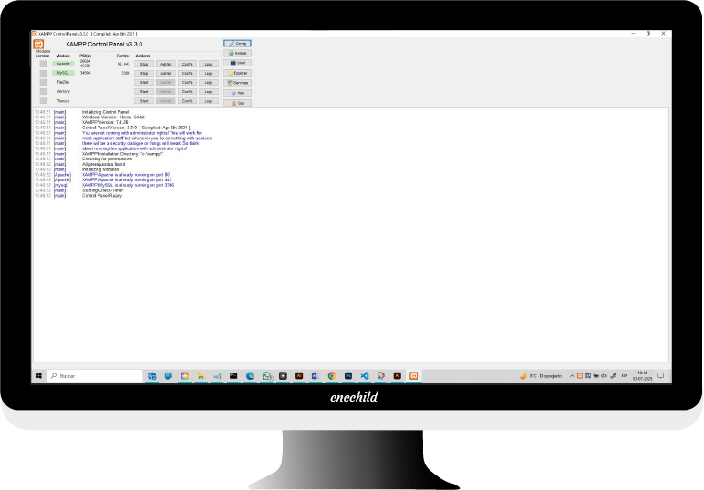Start the Tomcat module
The width and height of the screenshot is (704, 490).
click(144, 100)
